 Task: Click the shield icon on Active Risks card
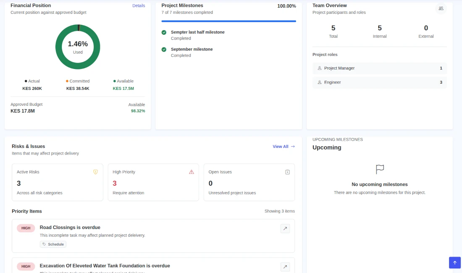click(x=95, y=172)
